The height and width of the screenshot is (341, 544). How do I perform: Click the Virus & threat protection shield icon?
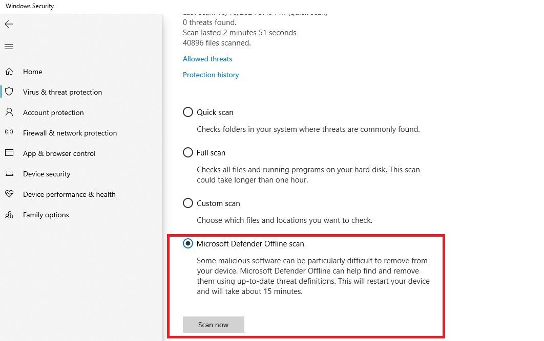[x=9, y=92]
